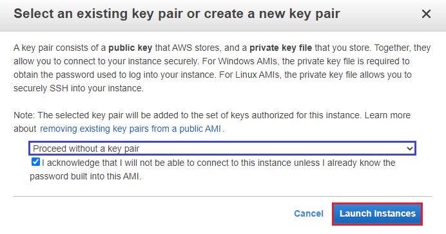Click the 'Proceed without a key pair' selected value text
The width and height of the screenshot is (446, 234).
86,148
